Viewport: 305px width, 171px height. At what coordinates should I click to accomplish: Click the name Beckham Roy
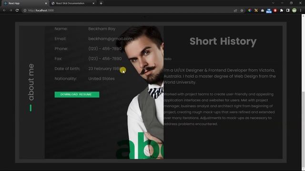[x=102, y=28]
